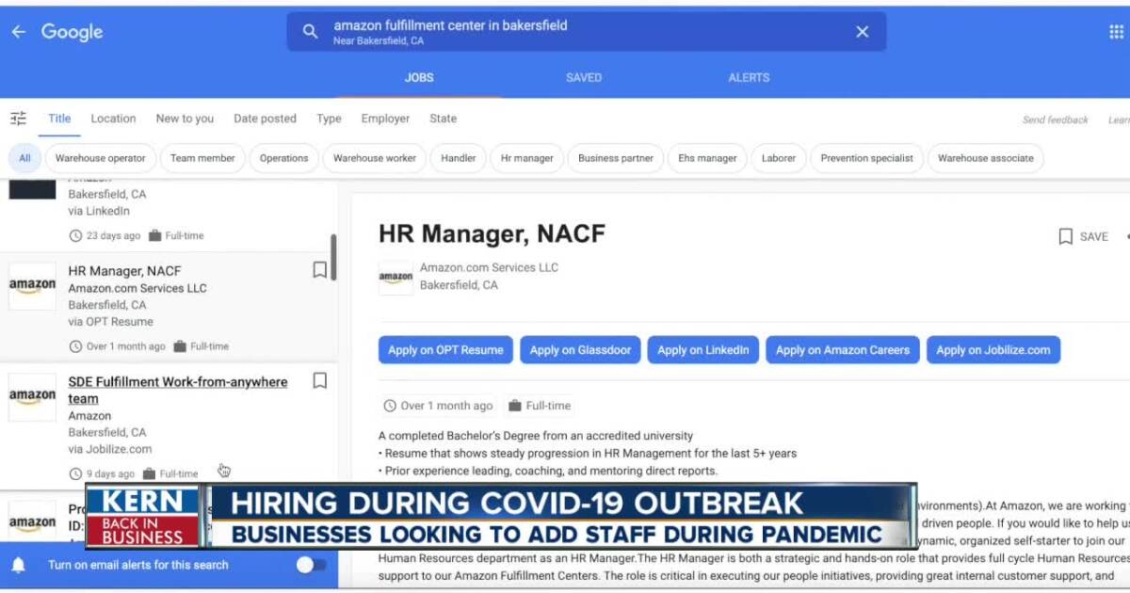Image resolution: width=1130 pixels, height=593 pixels.
Task: Select the Ehs manager chip
Action: [707, 158]
